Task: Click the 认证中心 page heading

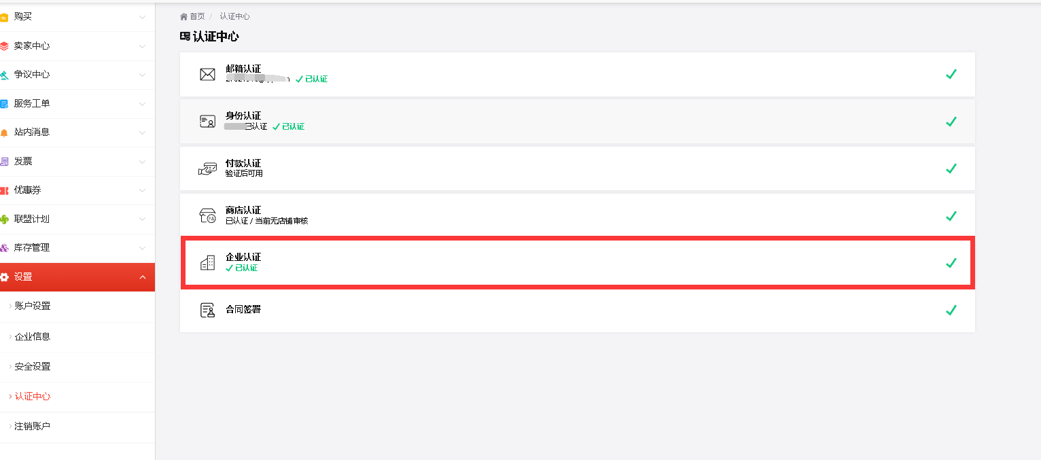Action: pyautogui.click(x=216, y=37)
